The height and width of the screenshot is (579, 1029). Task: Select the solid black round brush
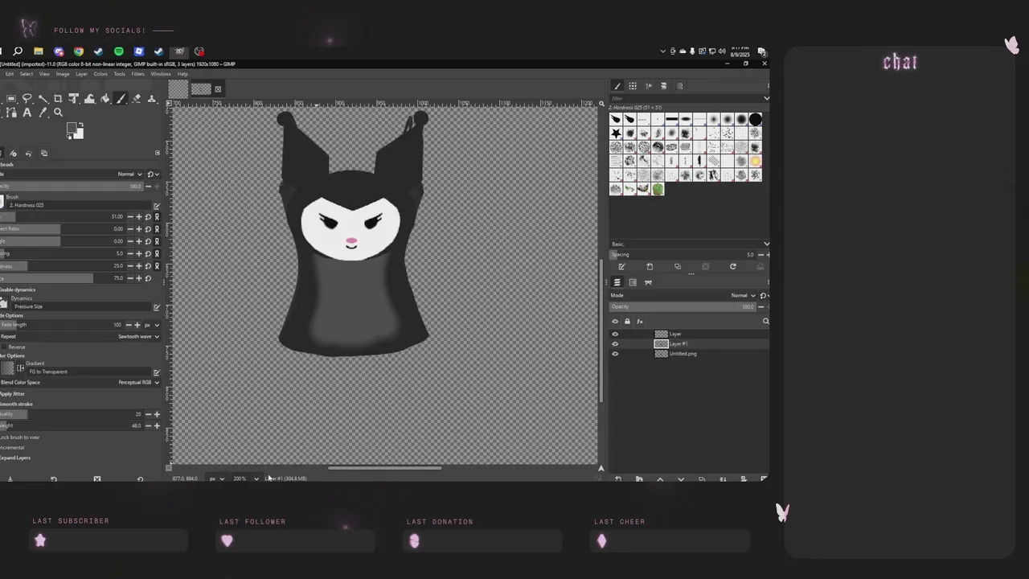pos(756,119)
